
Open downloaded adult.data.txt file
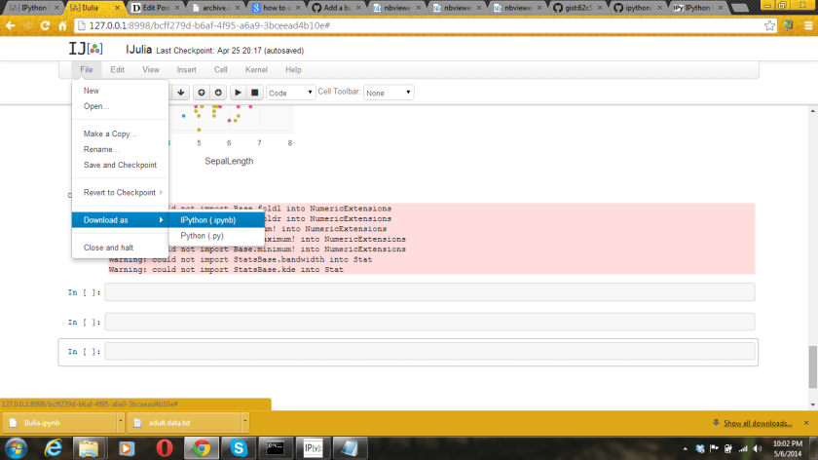click(x=184, y=423)
